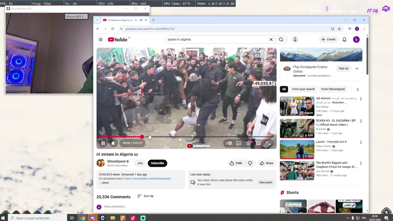Expand the sponsored ad chevron
The height and width of the screenshot is (221, 393).
pos(357,68)
